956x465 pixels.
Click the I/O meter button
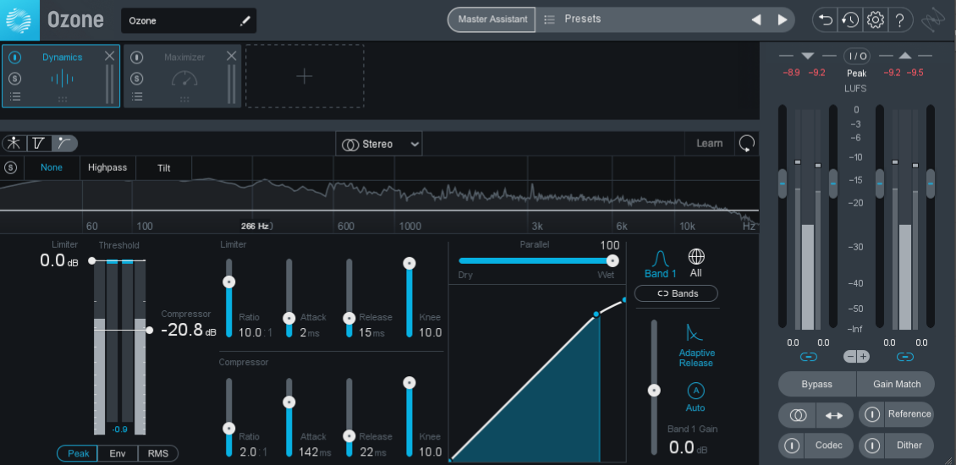857,56
